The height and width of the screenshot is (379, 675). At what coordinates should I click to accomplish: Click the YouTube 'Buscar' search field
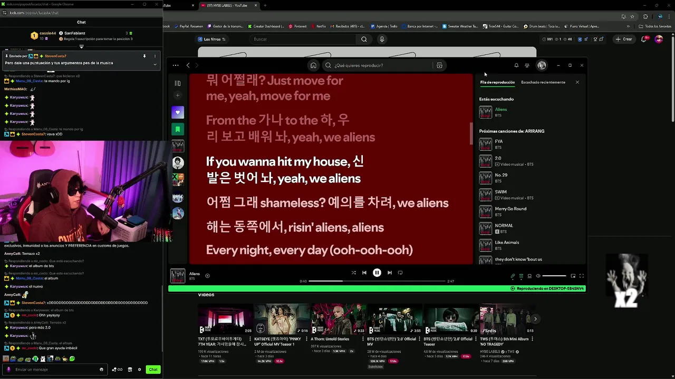pyautogui.click(x=303, y=39)
